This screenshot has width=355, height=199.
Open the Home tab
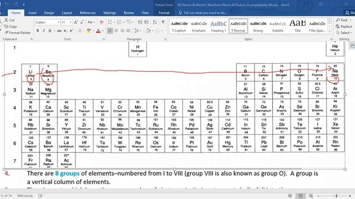coord(16,13)
